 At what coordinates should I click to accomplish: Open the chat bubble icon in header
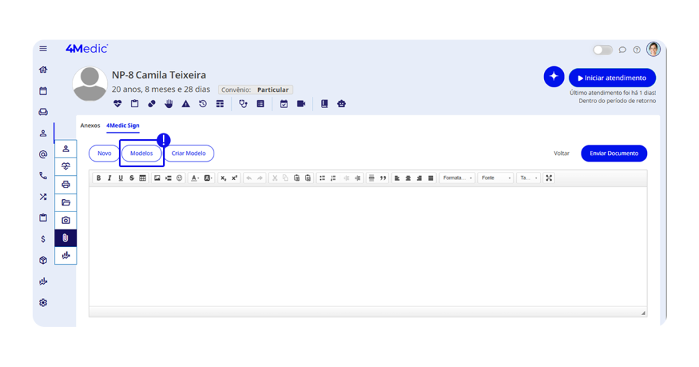tap(623, 50)
